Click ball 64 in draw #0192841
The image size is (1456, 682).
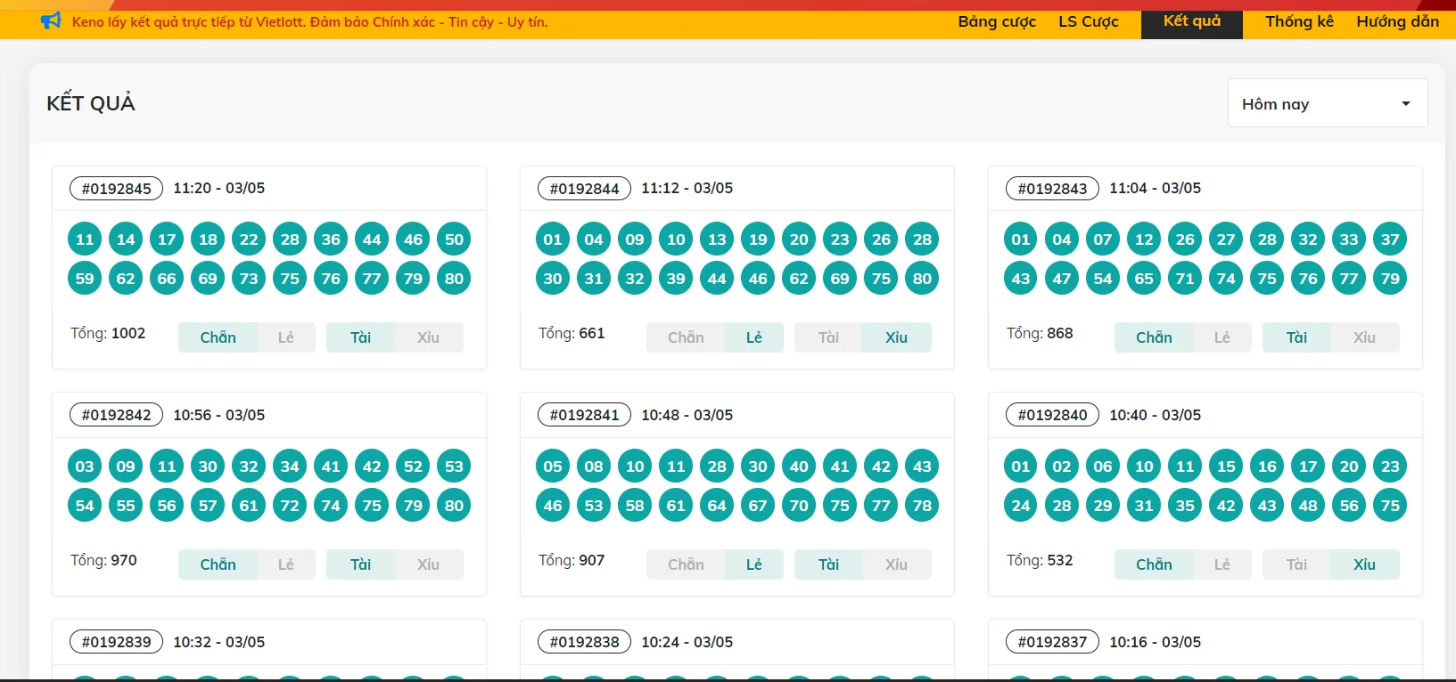coord(717,505)
